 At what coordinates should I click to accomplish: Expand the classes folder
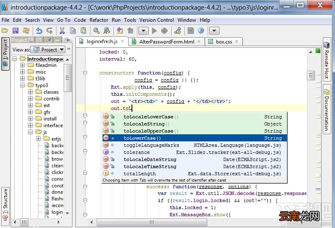pyautogui.click(x=30, y=92)
